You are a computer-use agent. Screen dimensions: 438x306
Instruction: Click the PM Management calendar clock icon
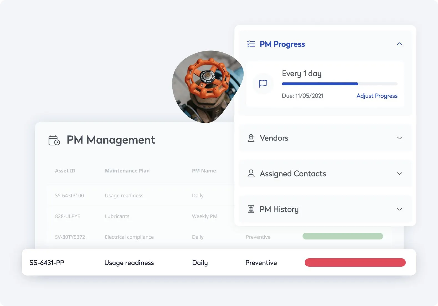[54, 140]
